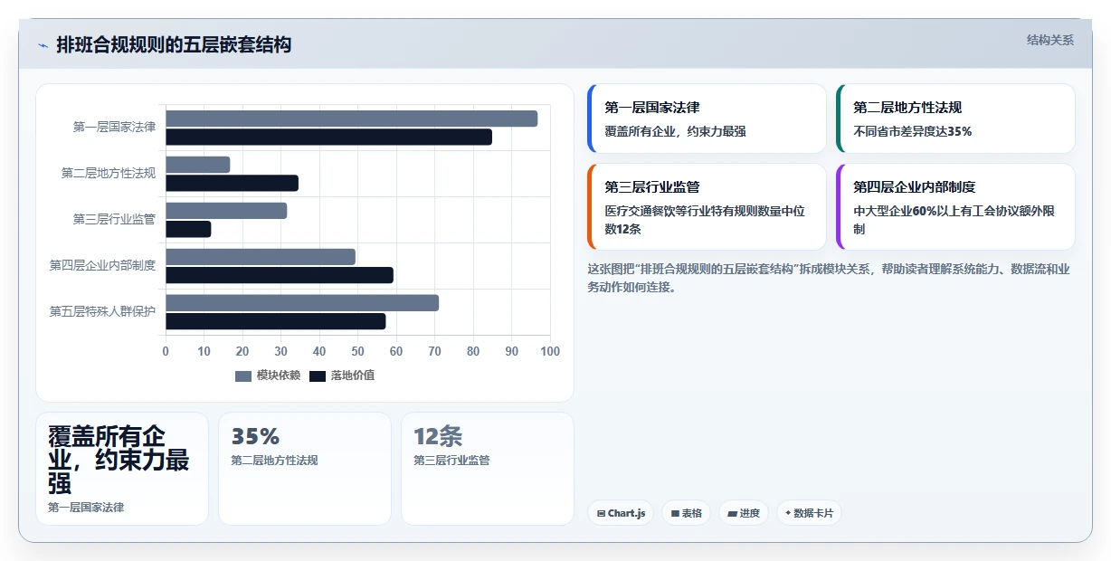This screenshot has width=1111, height=561.
Task: Click the x-axis tick value 100
Action: (550, 351)
